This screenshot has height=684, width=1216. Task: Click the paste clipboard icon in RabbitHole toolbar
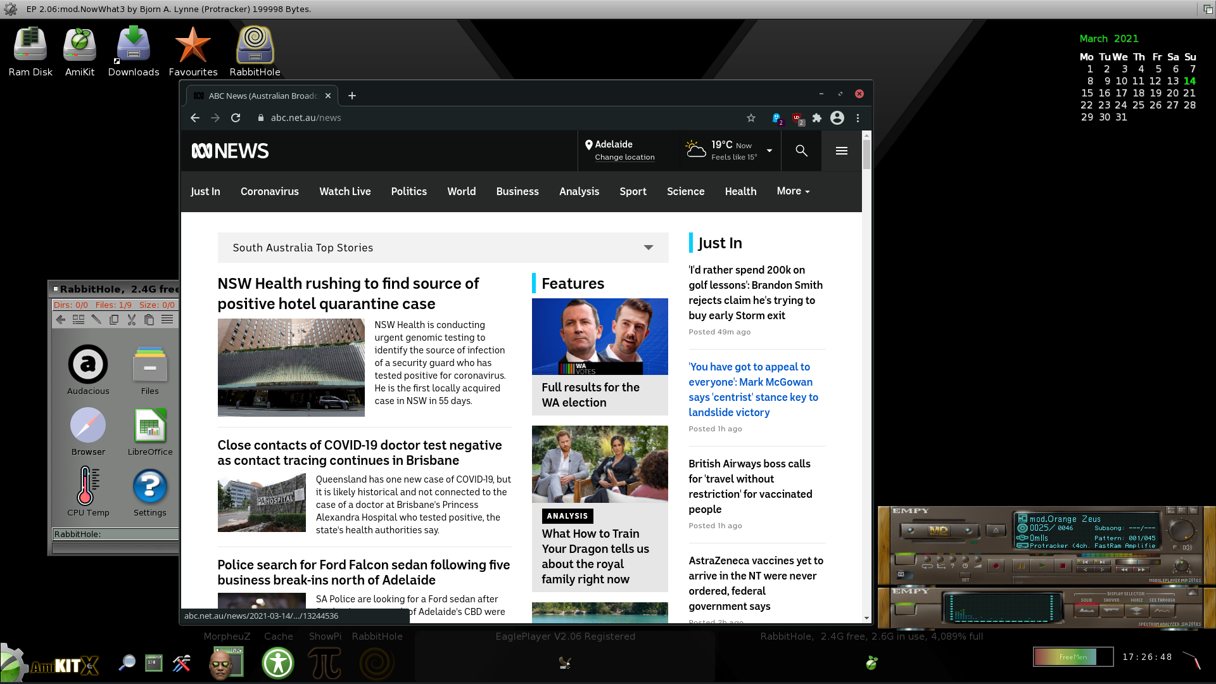(x=149, y=320)
